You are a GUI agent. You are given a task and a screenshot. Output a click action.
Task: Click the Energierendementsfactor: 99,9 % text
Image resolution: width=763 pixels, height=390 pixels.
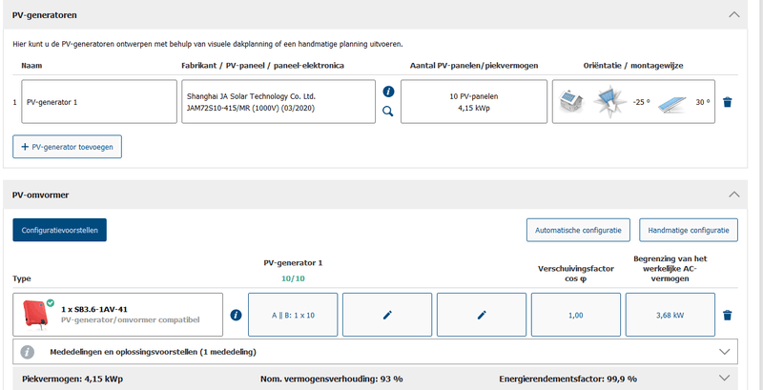[x=567, y=379]
